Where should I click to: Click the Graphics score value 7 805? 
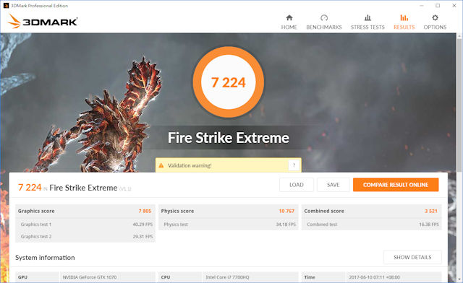145,211
